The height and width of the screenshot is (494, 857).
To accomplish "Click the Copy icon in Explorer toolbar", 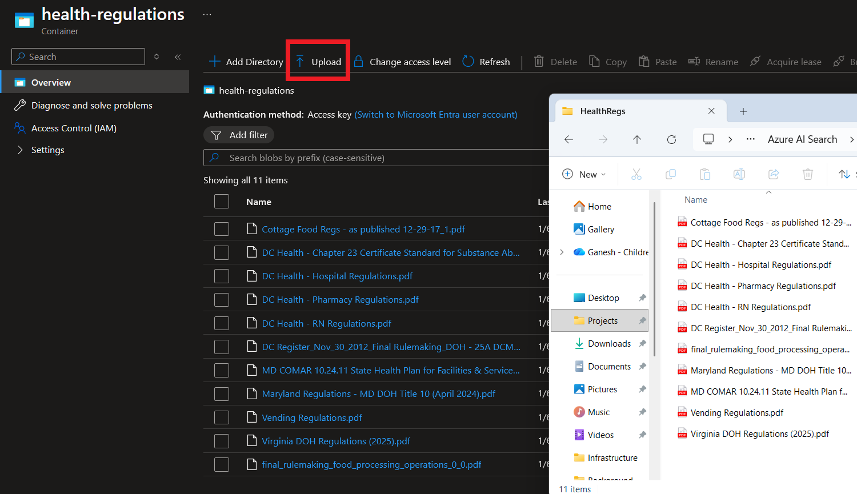I will click(671, 174).
